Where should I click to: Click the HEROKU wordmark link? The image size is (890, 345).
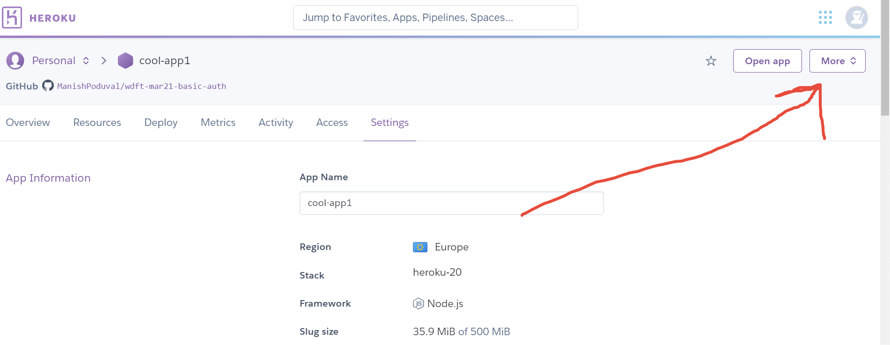pos(52,18)
